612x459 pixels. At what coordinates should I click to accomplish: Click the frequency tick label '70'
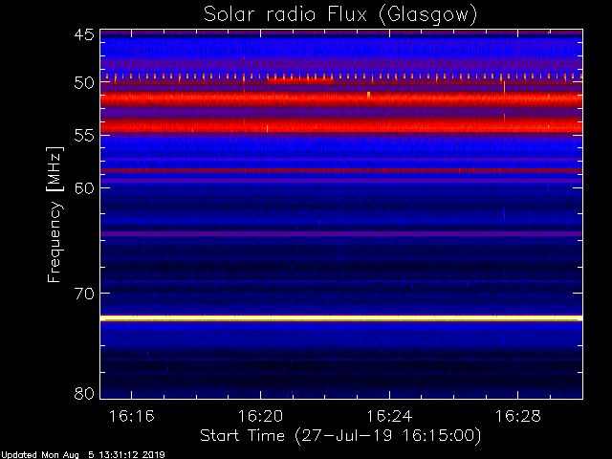pos(84,294)
